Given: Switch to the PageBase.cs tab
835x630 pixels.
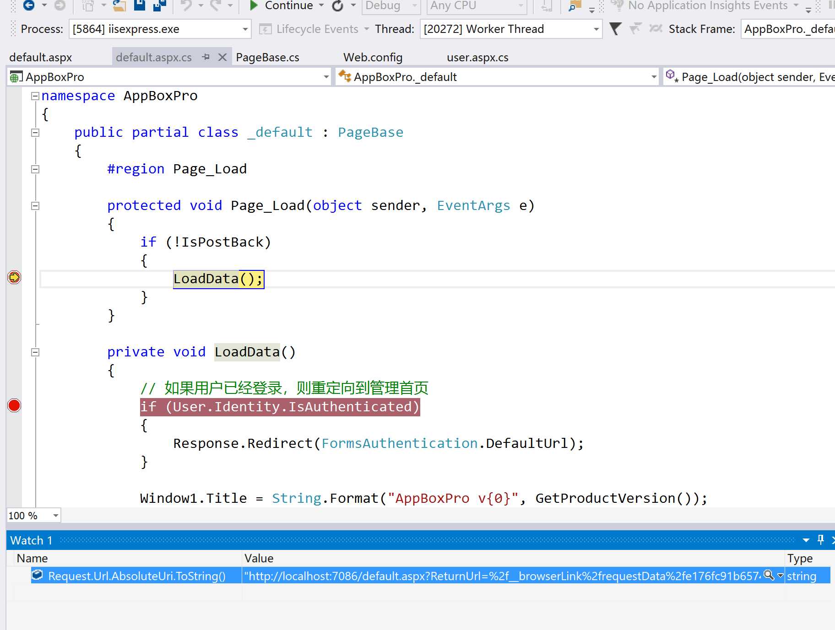Looking at the screenshot, I should (268, 57).
